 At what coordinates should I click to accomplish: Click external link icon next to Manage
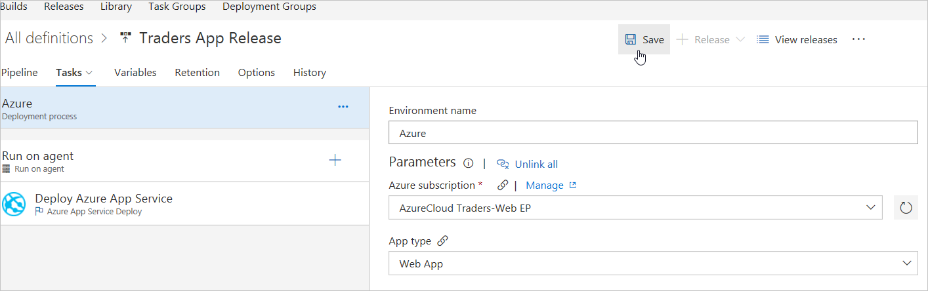(573, 185)
